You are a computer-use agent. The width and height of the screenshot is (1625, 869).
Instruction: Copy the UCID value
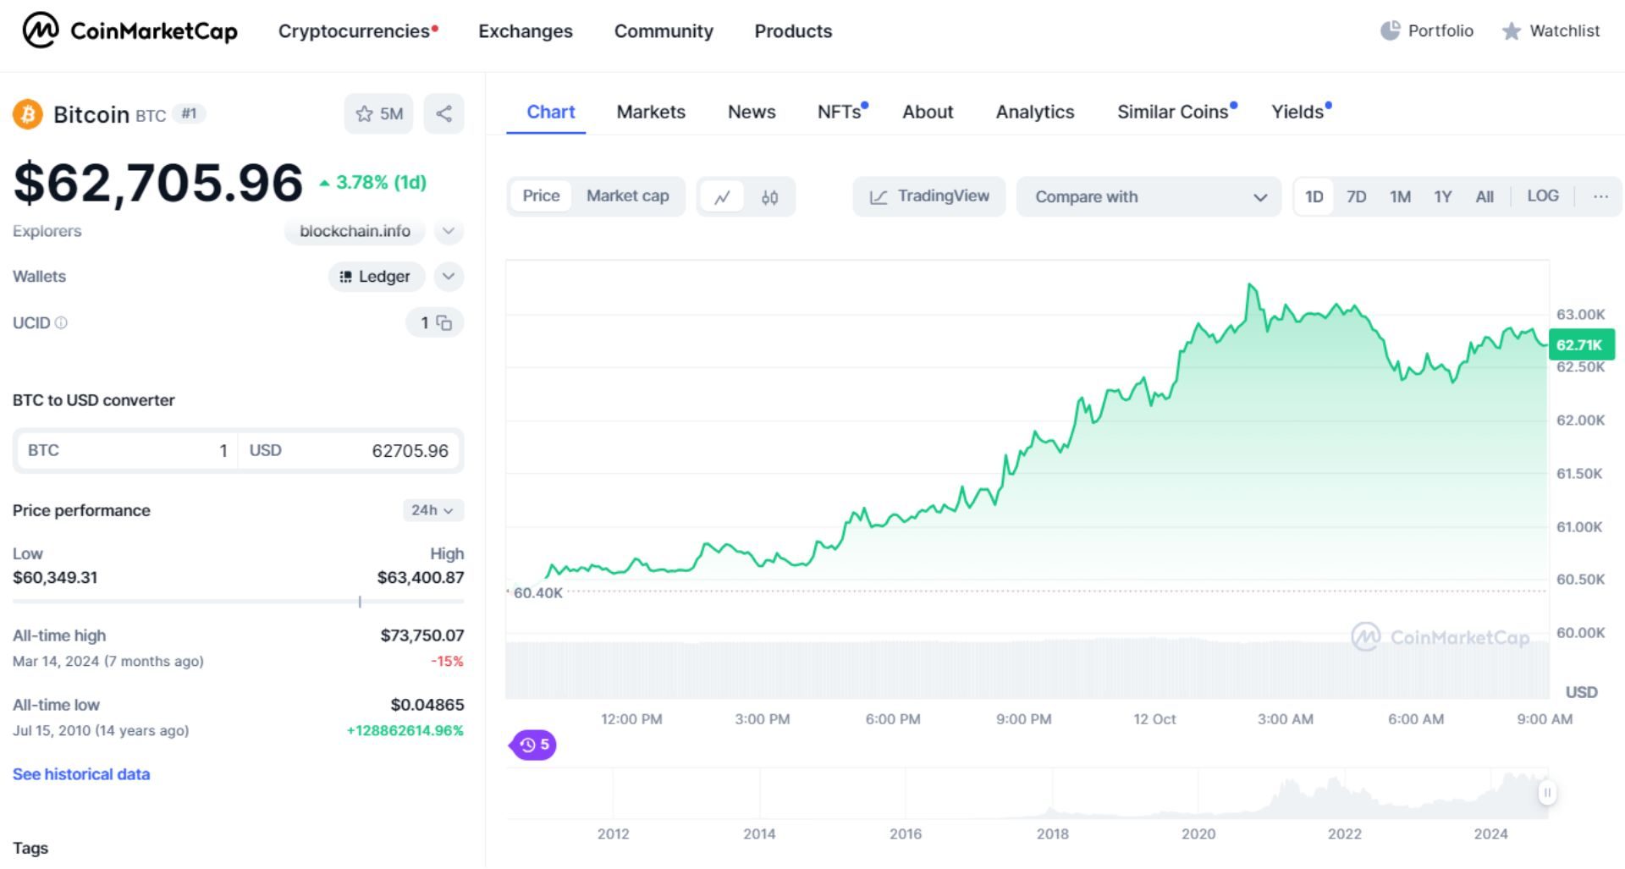point(446,322)
